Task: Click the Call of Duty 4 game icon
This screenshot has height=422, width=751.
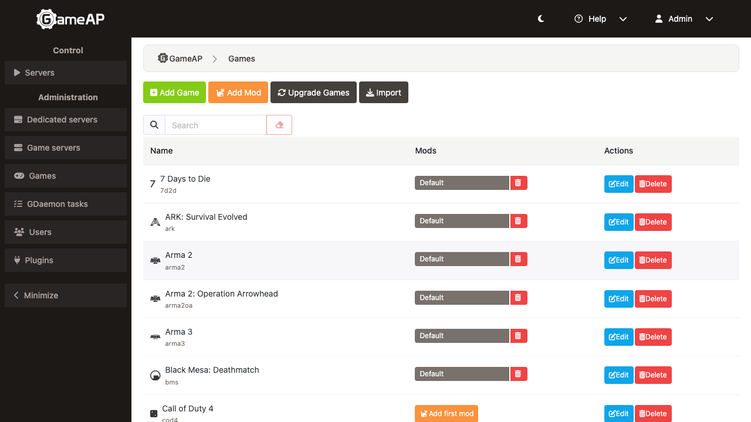Action: pos(154,414)
